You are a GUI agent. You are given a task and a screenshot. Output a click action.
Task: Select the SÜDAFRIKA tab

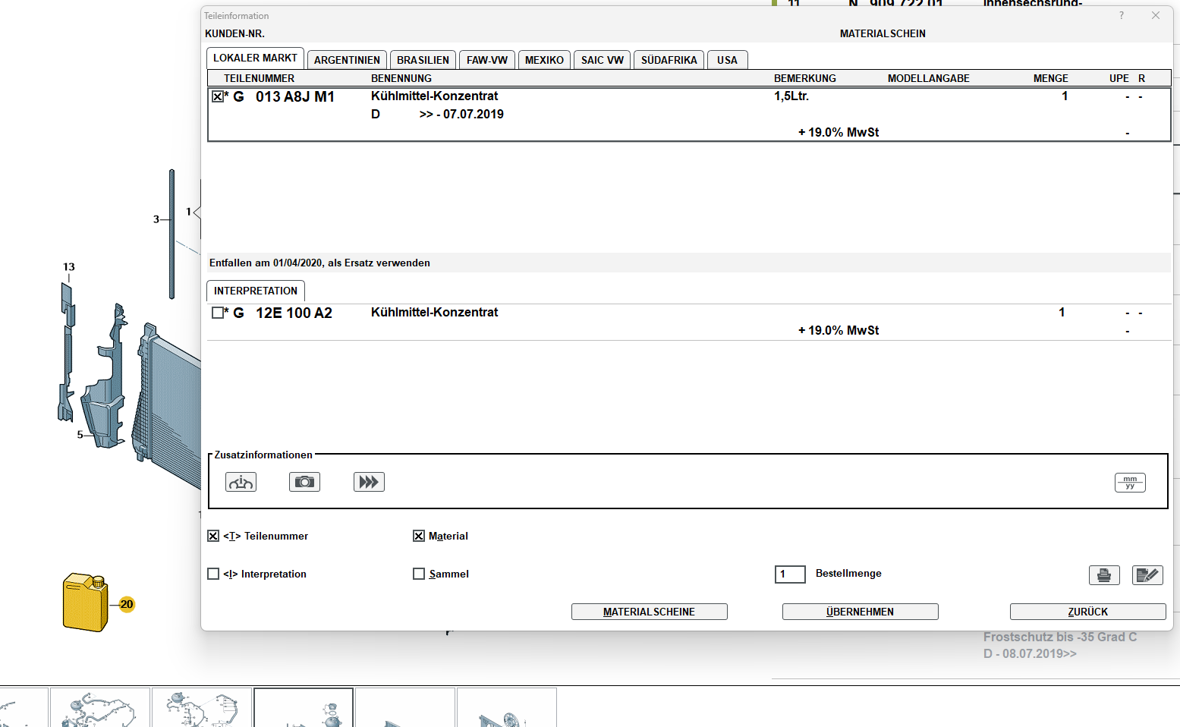coord(669,60)
